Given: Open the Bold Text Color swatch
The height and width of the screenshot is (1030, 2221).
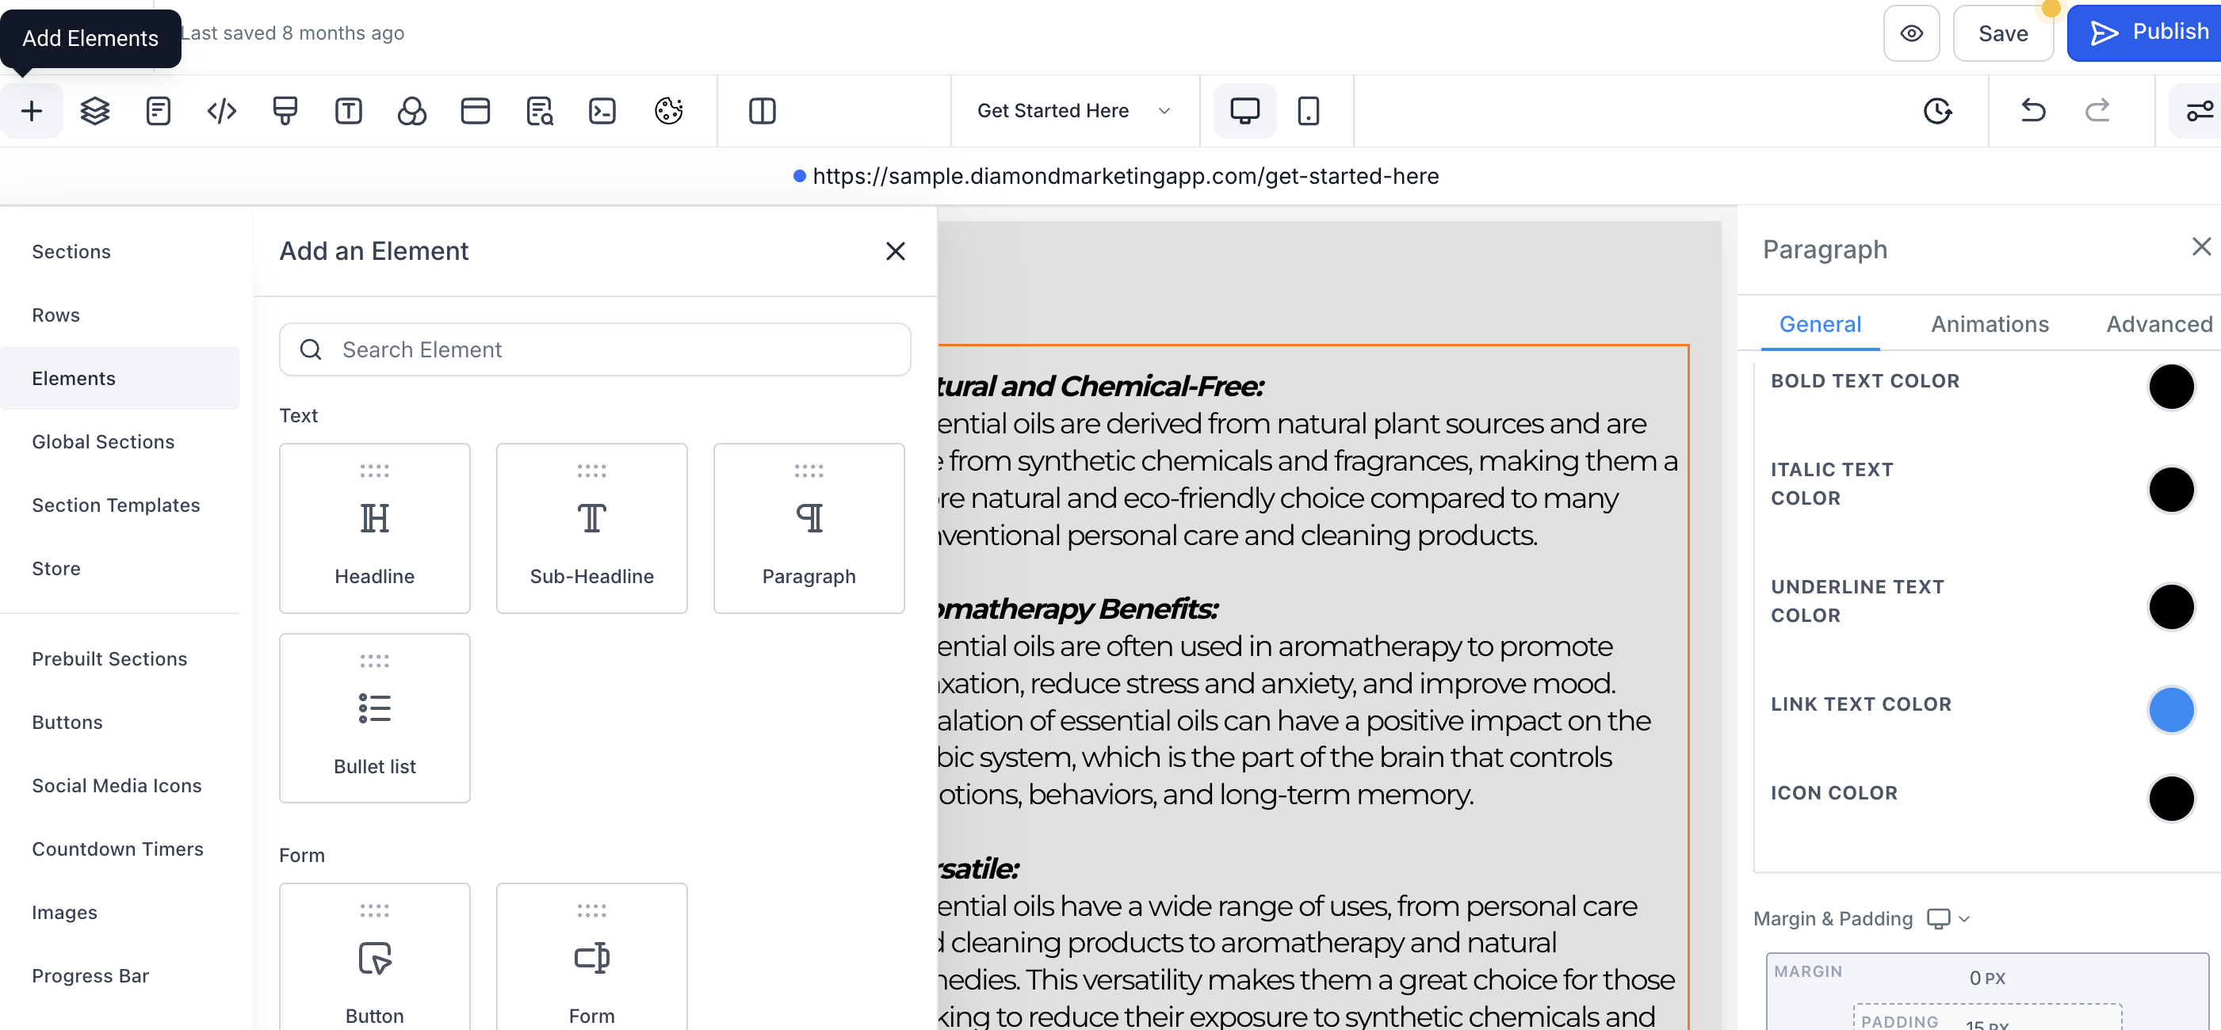Looking at the screenshot, I should pyautogui.click(x=2170, y=386).
